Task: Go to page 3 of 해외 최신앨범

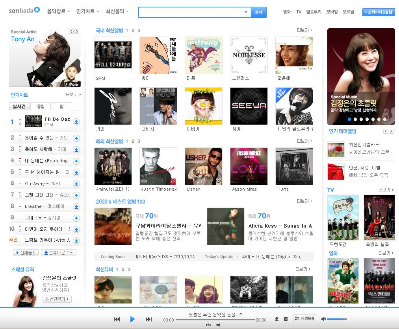Action: click(139, 141)
